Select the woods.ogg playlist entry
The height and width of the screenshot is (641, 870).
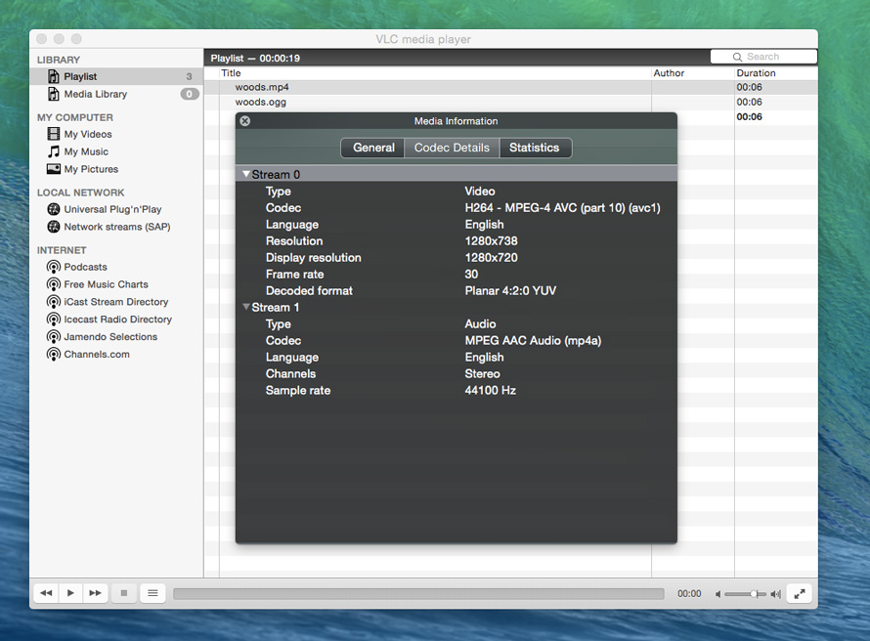[x=510, y=102]
